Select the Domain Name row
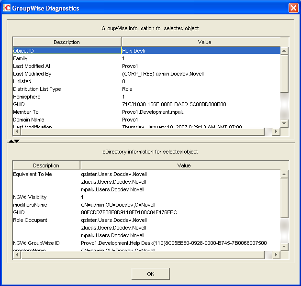Screen dimensions: 301x286 (146, 120)
